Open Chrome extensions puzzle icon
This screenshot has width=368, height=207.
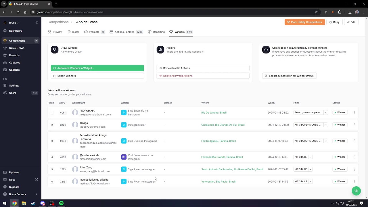[340, 12]
